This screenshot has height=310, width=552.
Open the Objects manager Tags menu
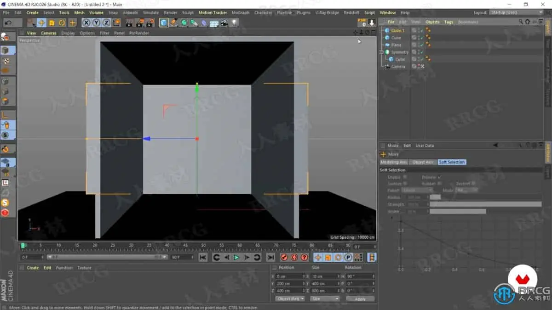click(x=448, y=22)
